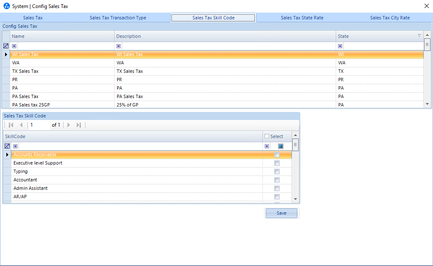This screenshot has height=266, width=433.
Task: Select the PA Sales Tax name cell
Action: (x=62, y=96)
